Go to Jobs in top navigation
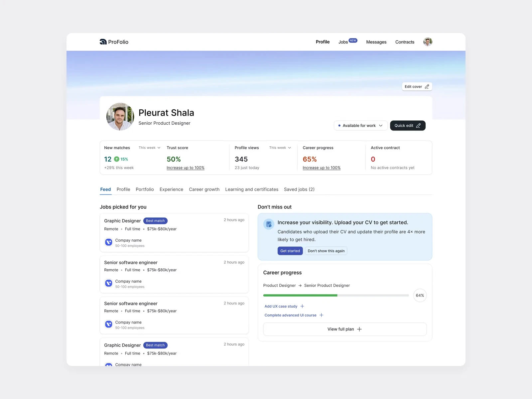This screenshot has height=399, width=532. click(x=343, y=42)
